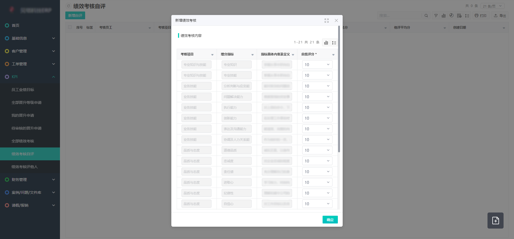
Task: Open 自我评分 dropdown for 专业技能 row
Action: pos(317,75)
